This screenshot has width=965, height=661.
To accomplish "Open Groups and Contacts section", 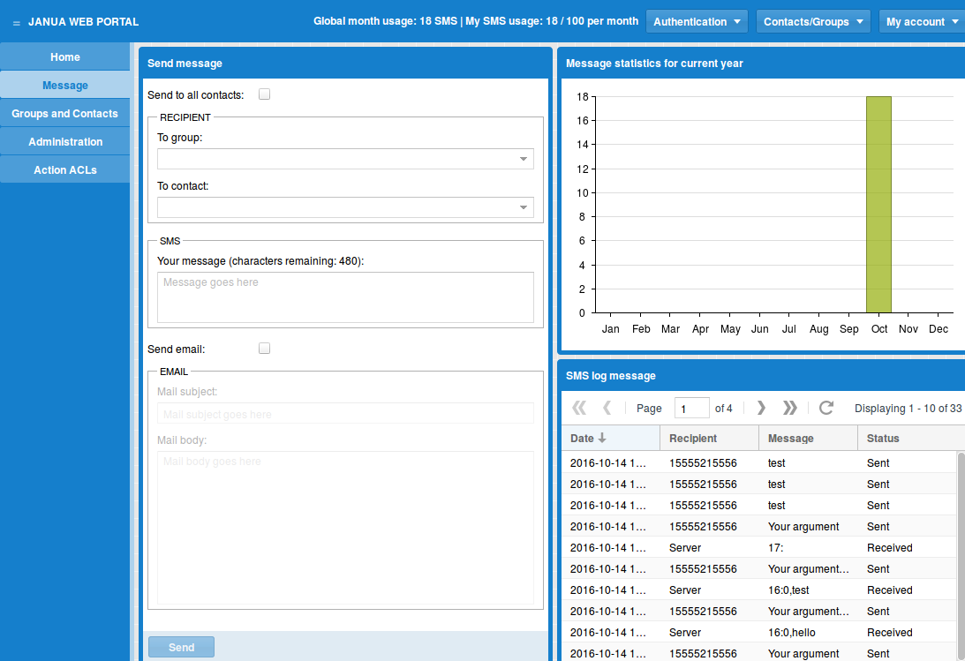I will point(65,114).
